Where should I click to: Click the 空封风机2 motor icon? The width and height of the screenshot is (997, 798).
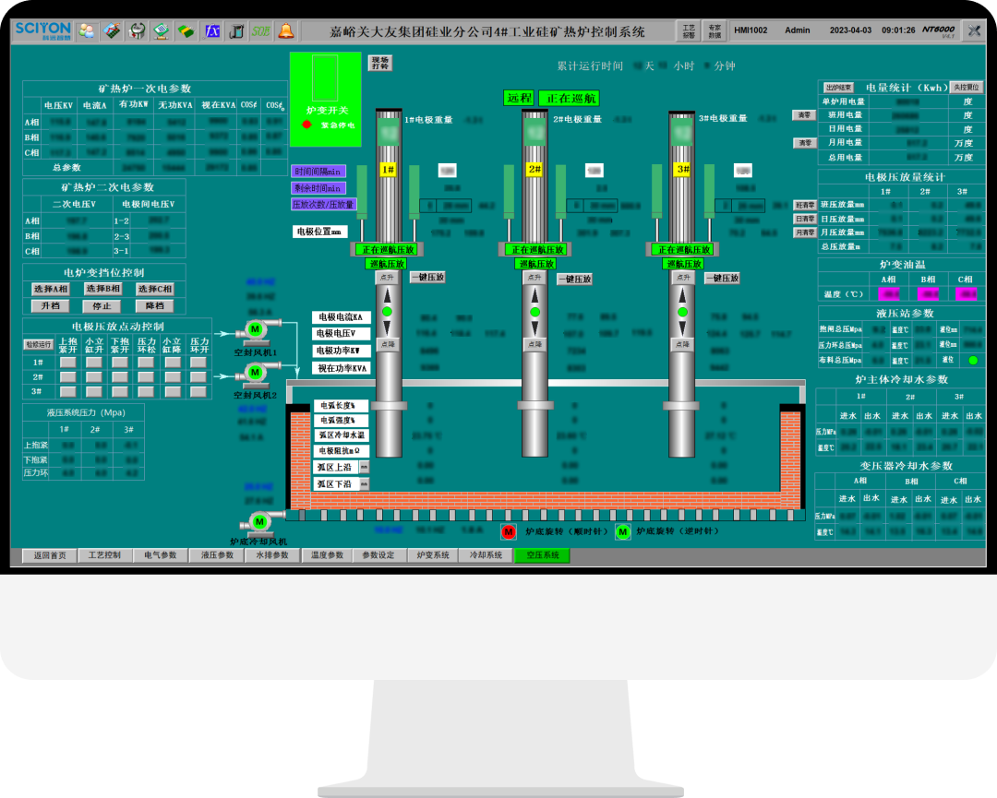255,372
